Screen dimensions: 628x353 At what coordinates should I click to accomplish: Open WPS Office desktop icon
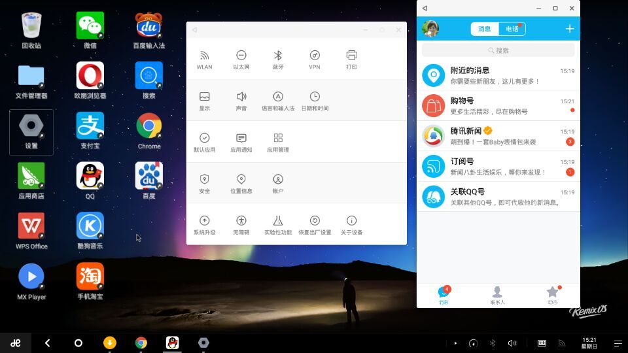[x=31, y=231]
